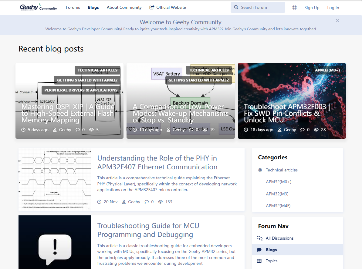
Task: Open the Forums menu item
Action: point(73,7)
